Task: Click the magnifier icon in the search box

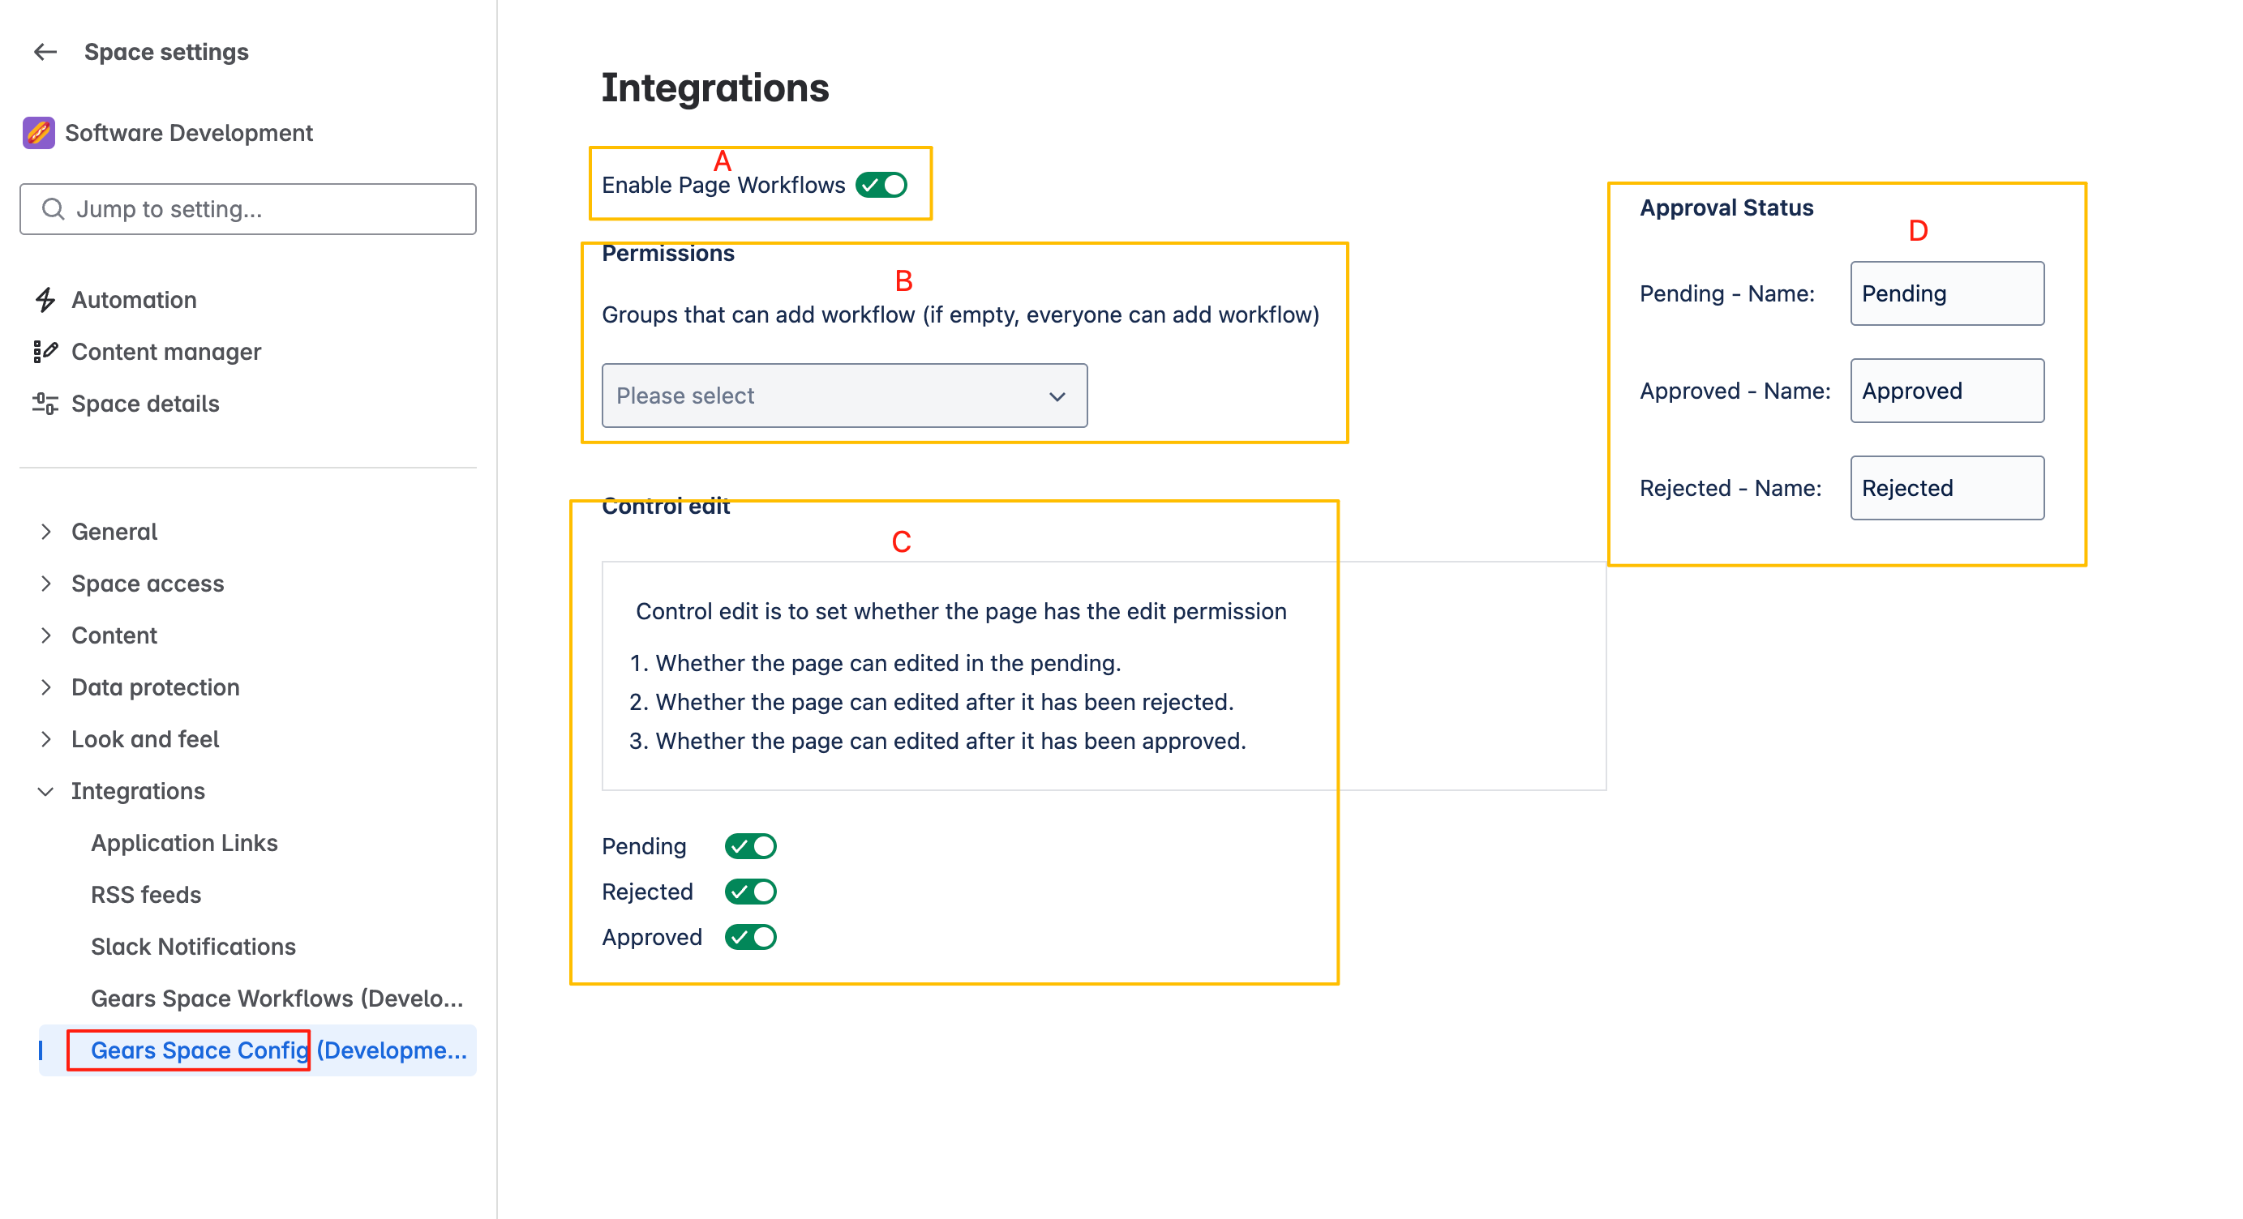Action: (53, 209)
